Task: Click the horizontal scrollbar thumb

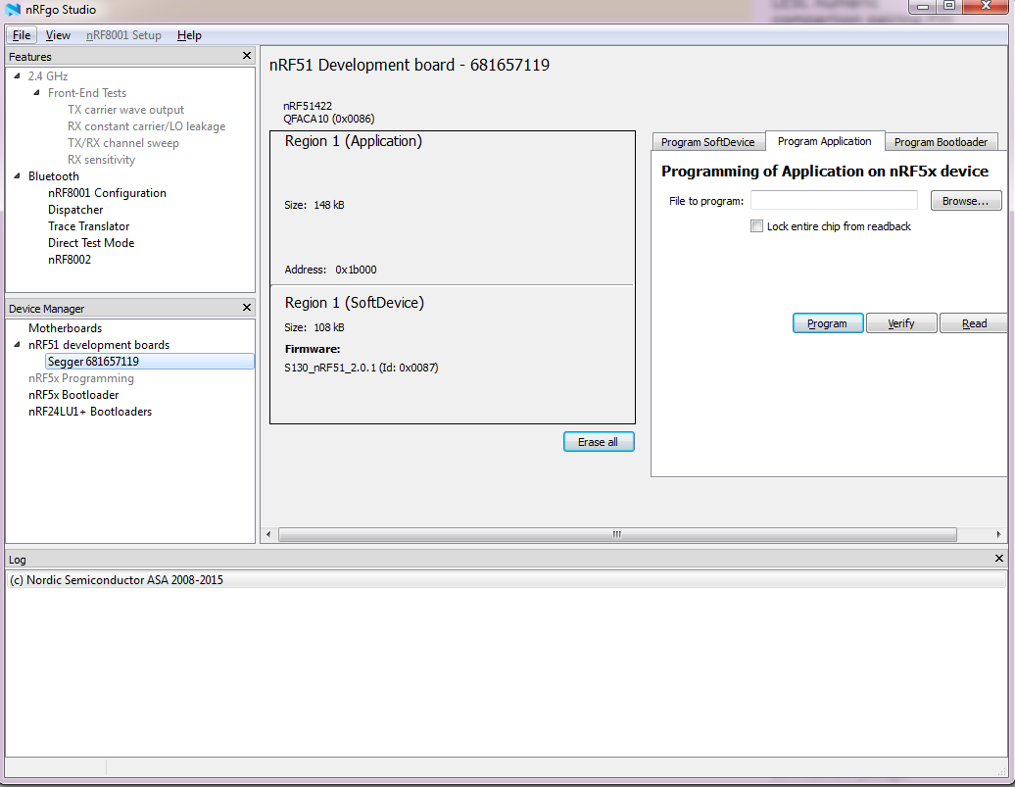Action: point(617,534)
